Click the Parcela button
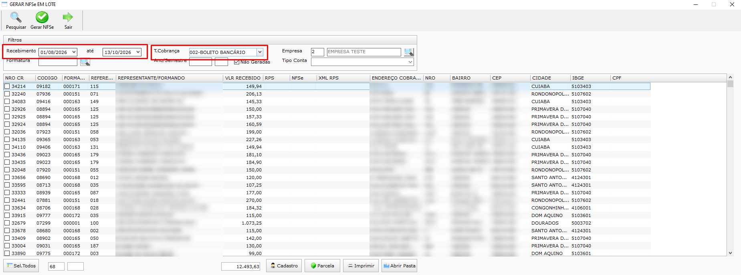The image size is (741, 275). 322,266
